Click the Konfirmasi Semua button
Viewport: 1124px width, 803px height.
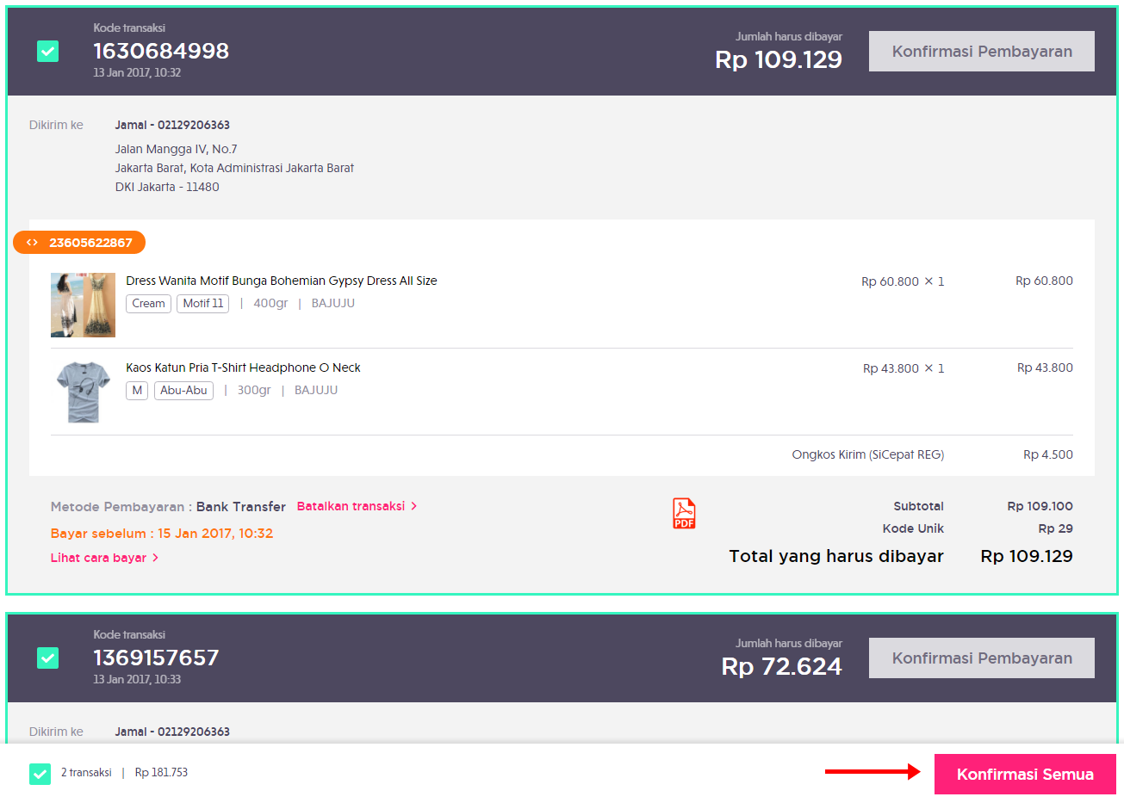coord(1025,775)
